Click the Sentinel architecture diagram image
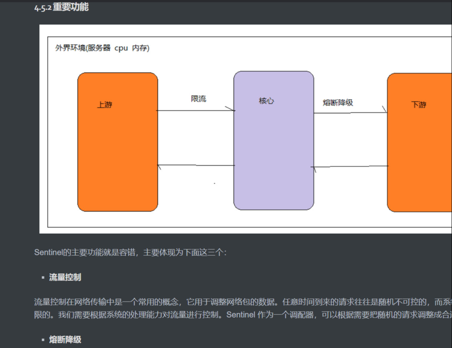The width and height of the screenshot is (452, 348). (x=245, y=129)
